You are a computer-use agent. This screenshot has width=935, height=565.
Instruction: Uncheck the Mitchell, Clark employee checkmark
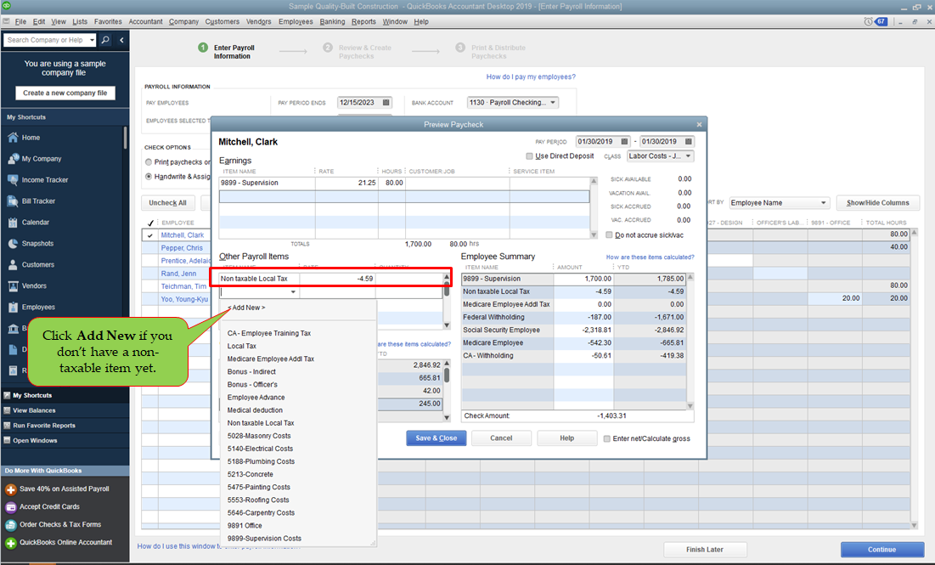click(149, 235)
